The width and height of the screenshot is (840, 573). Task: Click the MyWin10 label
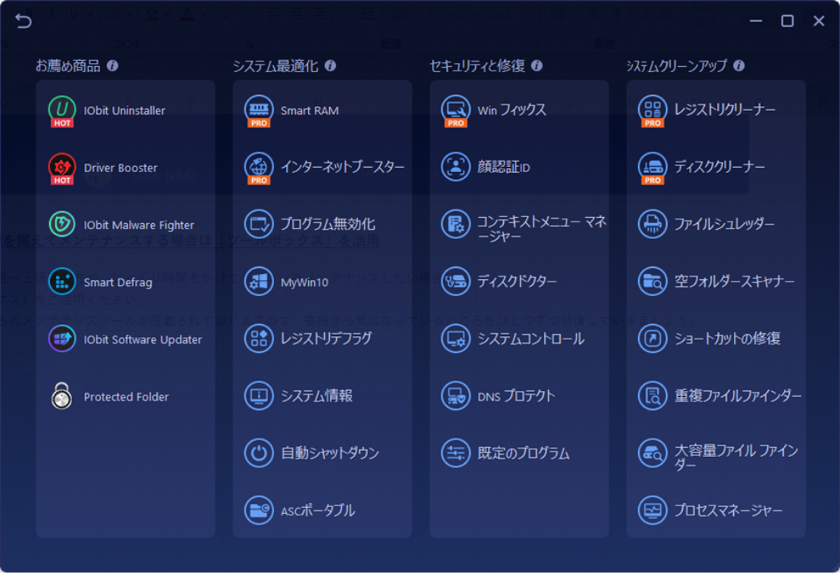pos(304,282)
